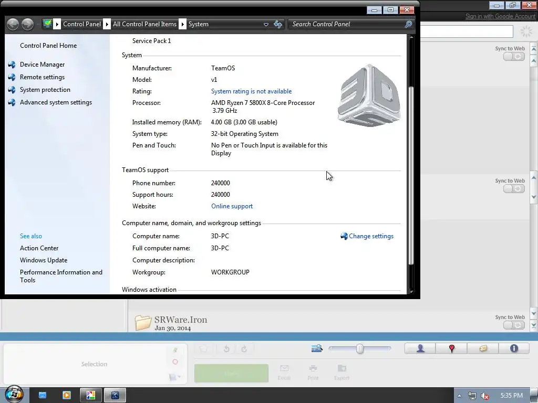Click Change settings for computer name

(x=371, y=236)
